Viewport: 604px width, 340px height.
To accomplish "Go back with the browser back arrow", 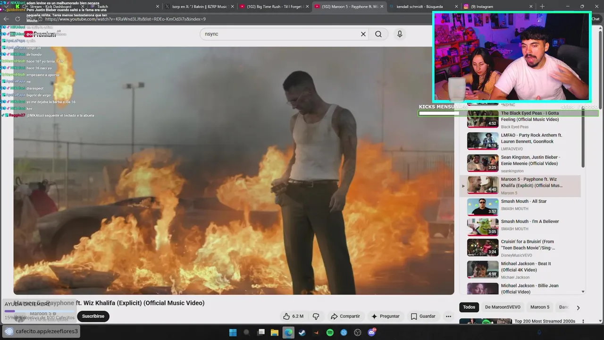I will click(x=6, y=19).
